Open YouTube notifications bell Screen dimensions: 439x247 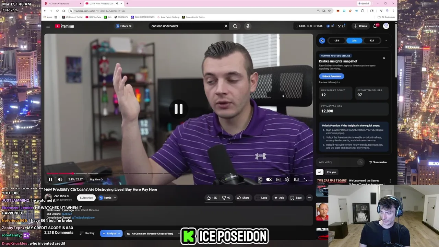(376, 26)
